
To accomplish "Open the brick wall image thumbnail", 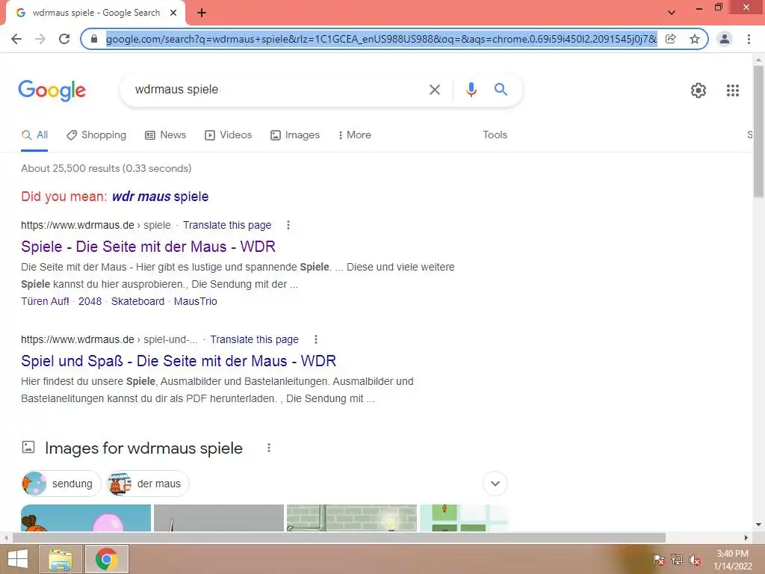I will pos(352,518).
